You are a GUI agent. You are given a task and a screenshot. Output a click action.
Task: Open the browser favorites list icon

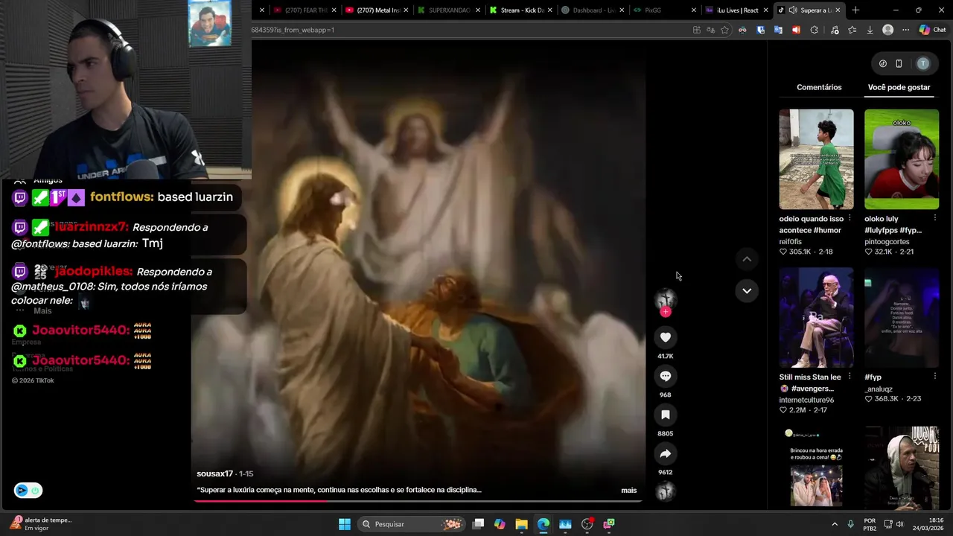pos(852,30)
